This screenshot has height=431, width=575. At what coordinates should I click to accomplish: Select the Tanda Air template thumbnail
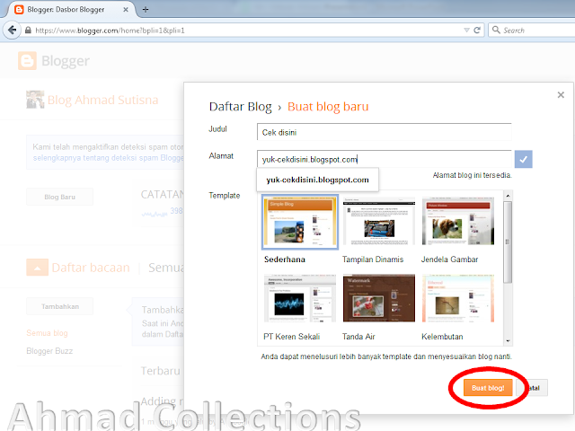(379, 298)
